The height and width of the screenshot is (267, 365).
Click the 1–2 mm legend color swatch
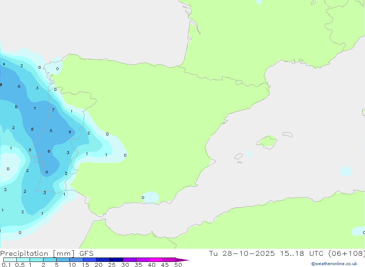coord(36,260)
